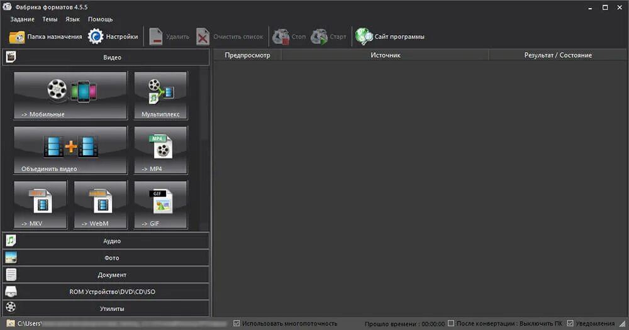
Task: Open Настройки settings
Action: point(113,37)
